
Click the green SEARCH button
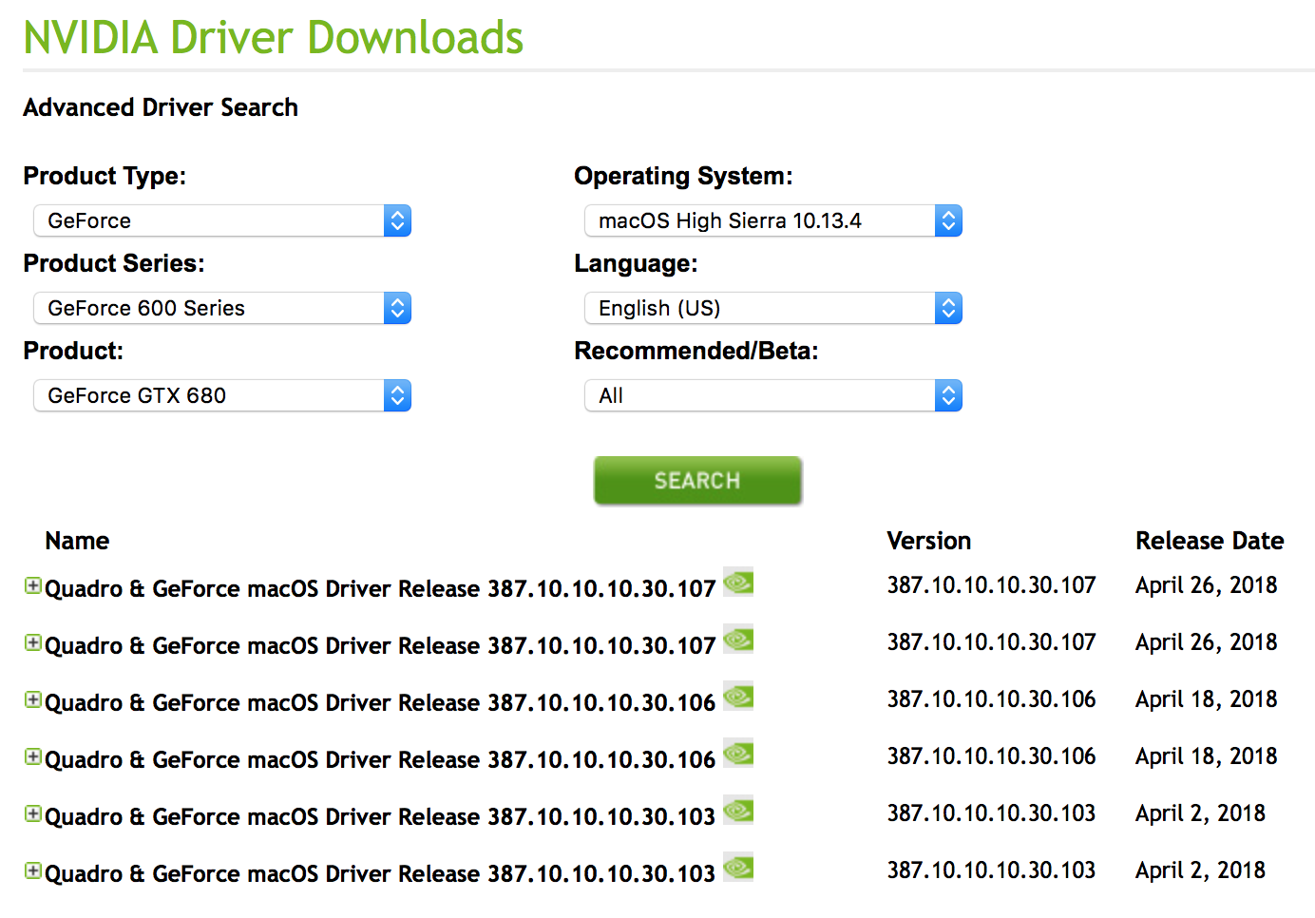click(x=697, y=481)
